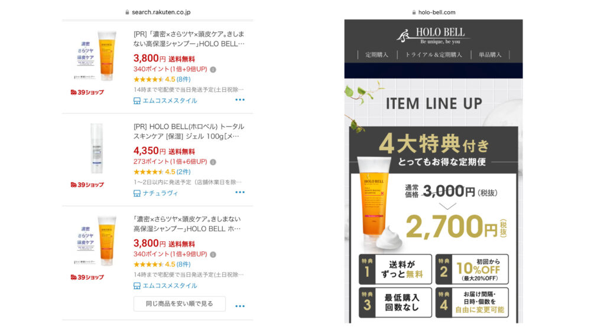Click the HOLO BELL logo in header
This screenshot has width=591, height=333.
[x=433, y=36]
